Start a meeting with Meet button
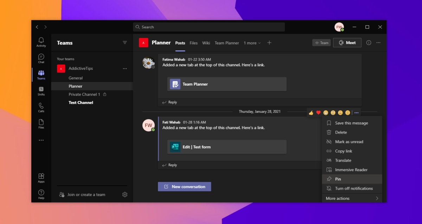422x224 pixels. click(347, 43)
